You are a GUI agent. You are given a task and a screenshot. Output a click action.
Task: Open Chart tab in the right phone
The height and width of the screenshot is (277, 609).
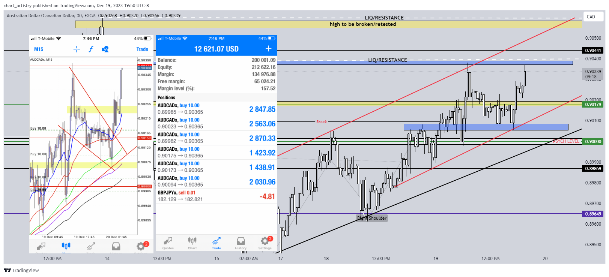pos(192,243)
